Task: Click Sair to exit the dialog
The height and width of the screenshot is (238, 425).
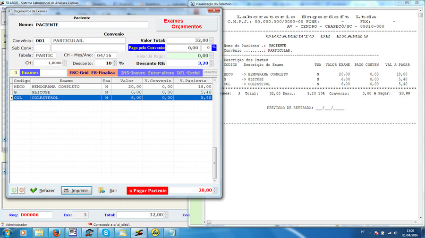Action: pos(108,190)
